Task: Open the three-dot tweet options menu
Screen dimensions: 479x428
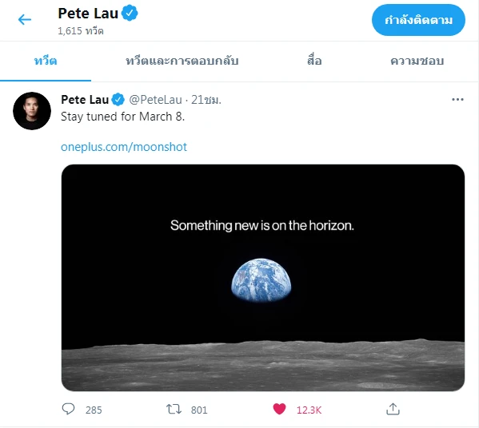Action: pos(457,100)
